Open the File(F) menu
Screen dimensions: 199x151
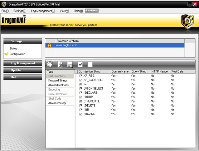[5, 11]
